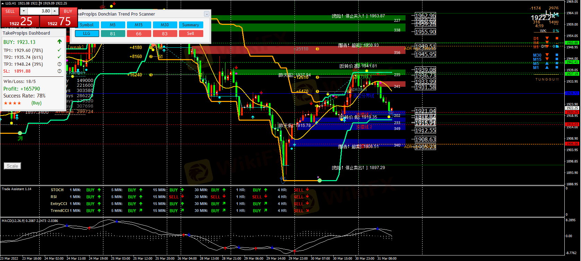Select the M5 column header in scanner

point(113,25)
